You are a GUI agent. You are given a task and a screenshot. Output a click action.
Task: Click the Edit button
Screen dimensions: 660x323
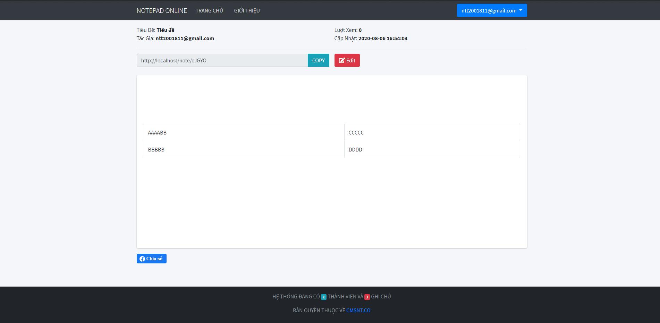coord(347,60)
